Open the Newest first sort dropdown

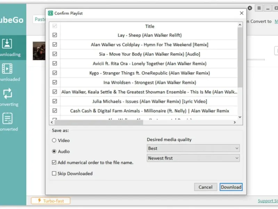coord(193,158)
